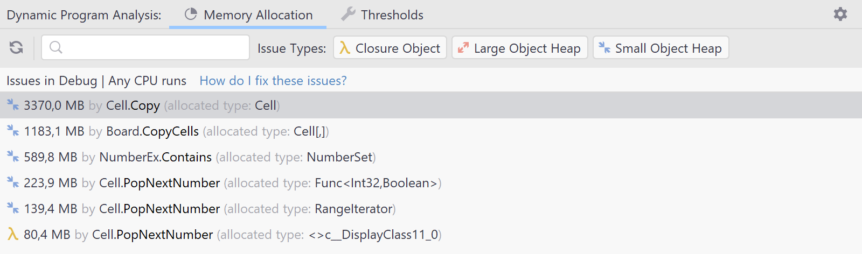Focus the issues search field
This screenshot has width=862, height=254.
(x=145, y=47)
